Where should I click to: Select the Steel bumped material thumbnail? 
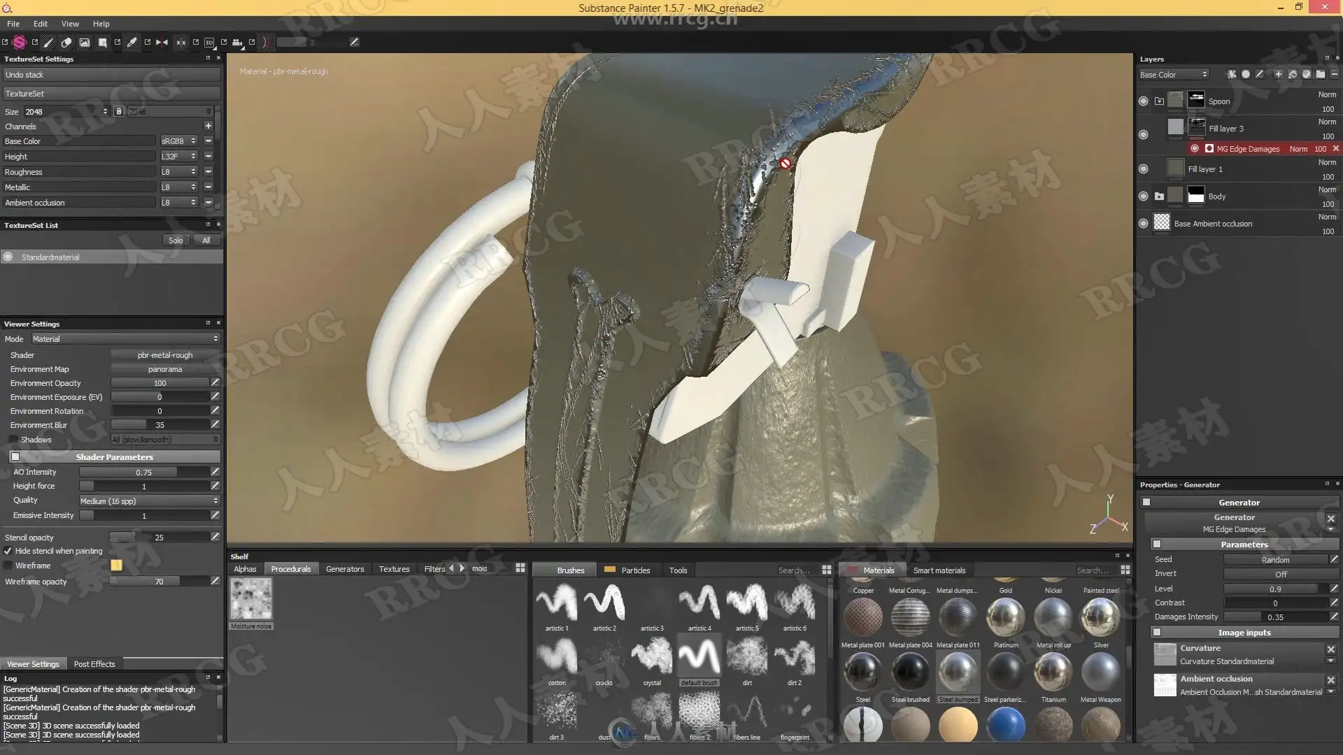[x=958, y=673]
